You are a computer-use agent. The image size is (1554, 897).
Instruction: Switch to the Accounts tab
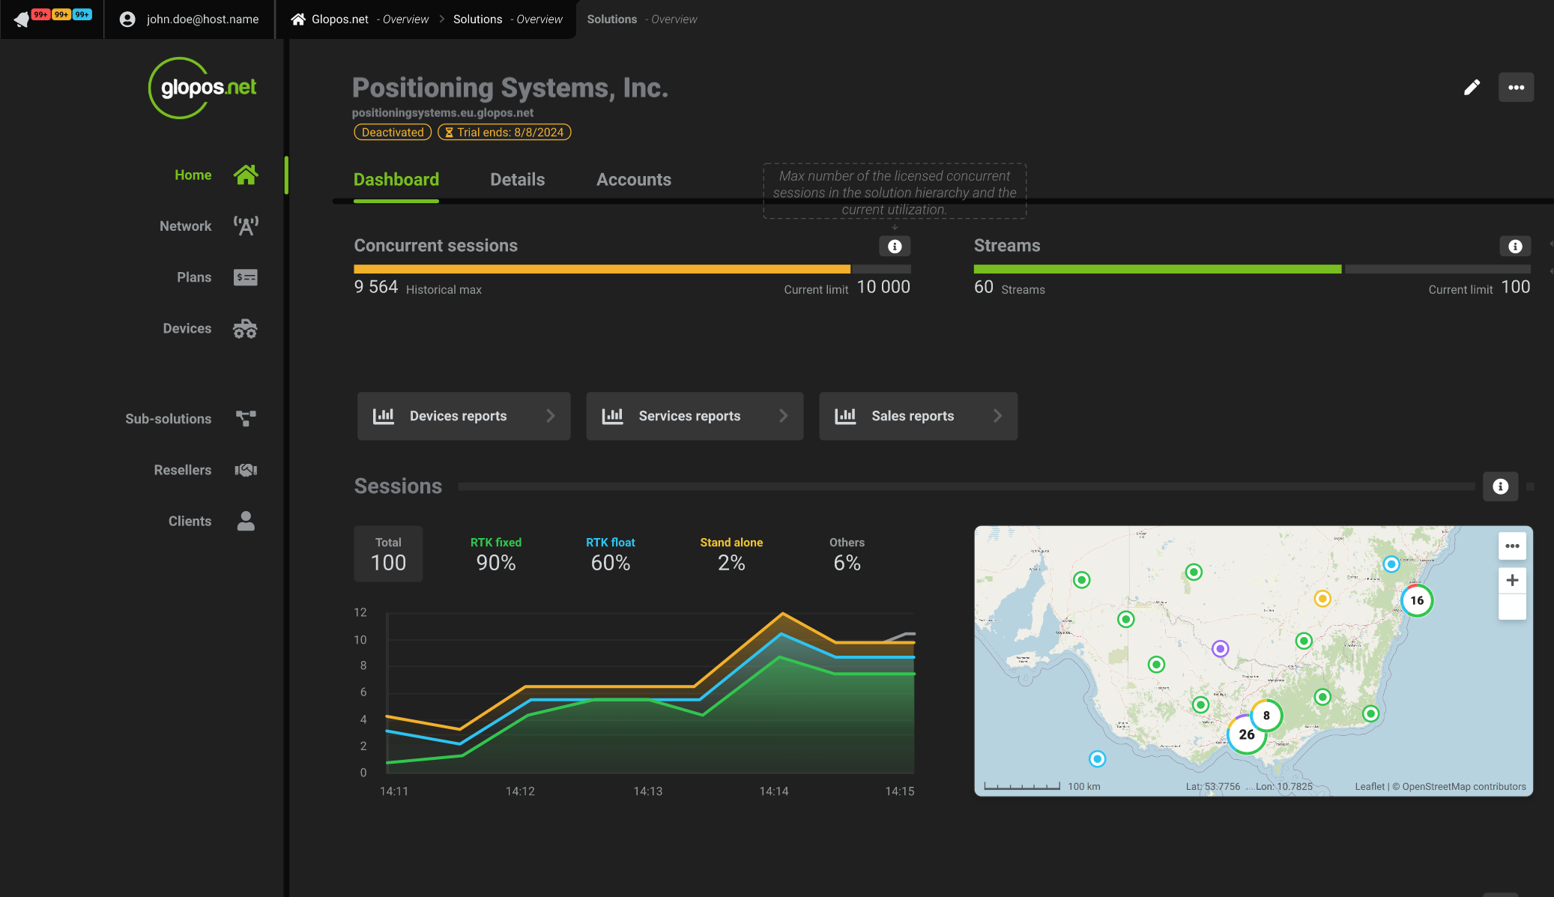[633, 179]
